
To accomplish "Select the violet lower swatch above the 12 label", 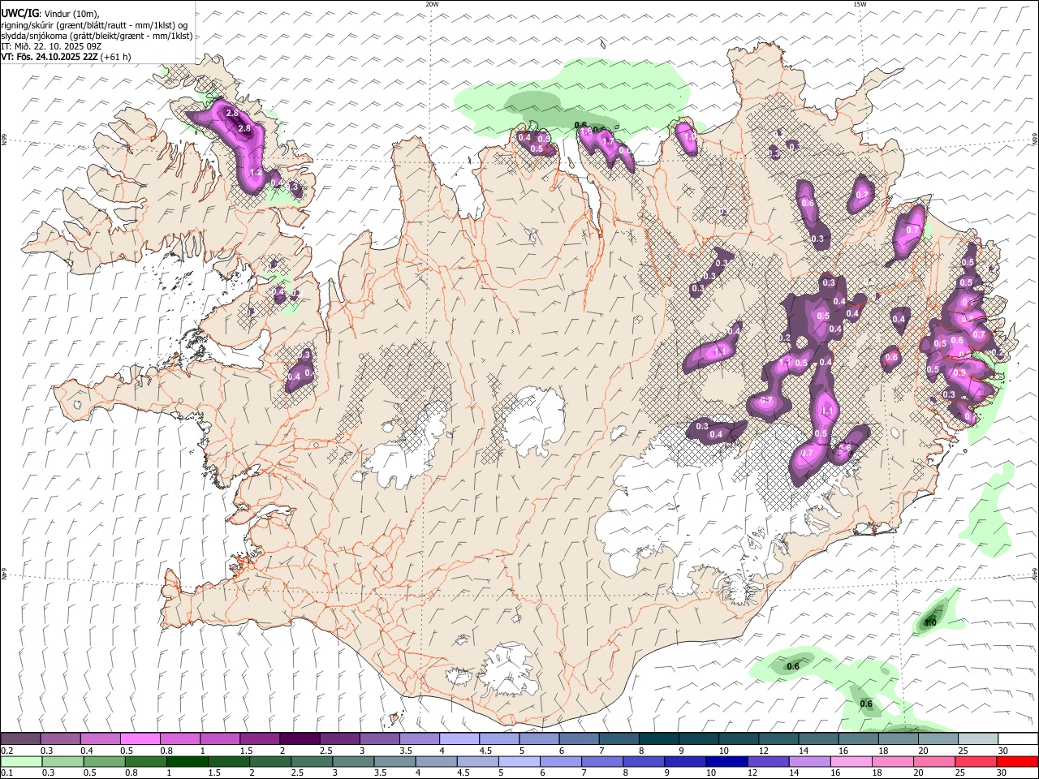I will [767, 761].
